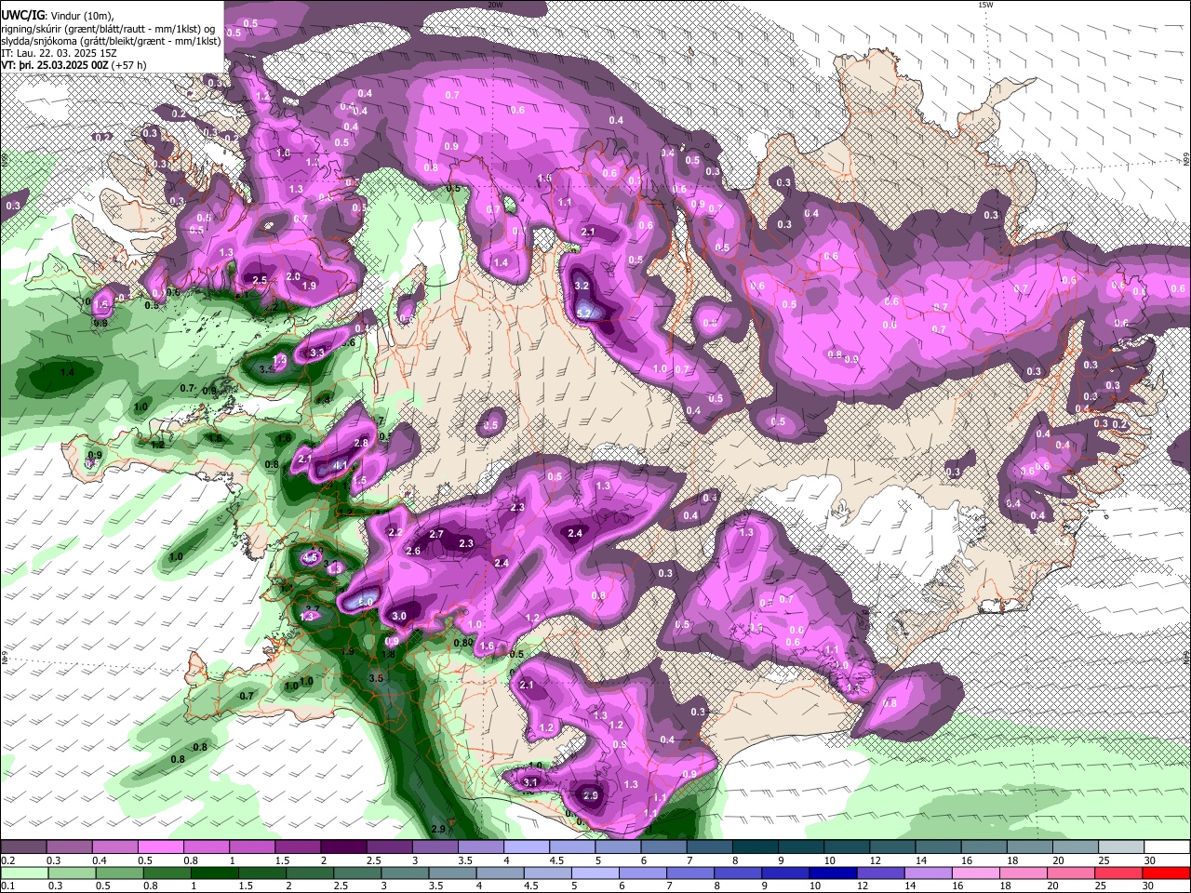Click the 3.0 value on the map
Screen dimensions: 1191x893
[400, 616]
